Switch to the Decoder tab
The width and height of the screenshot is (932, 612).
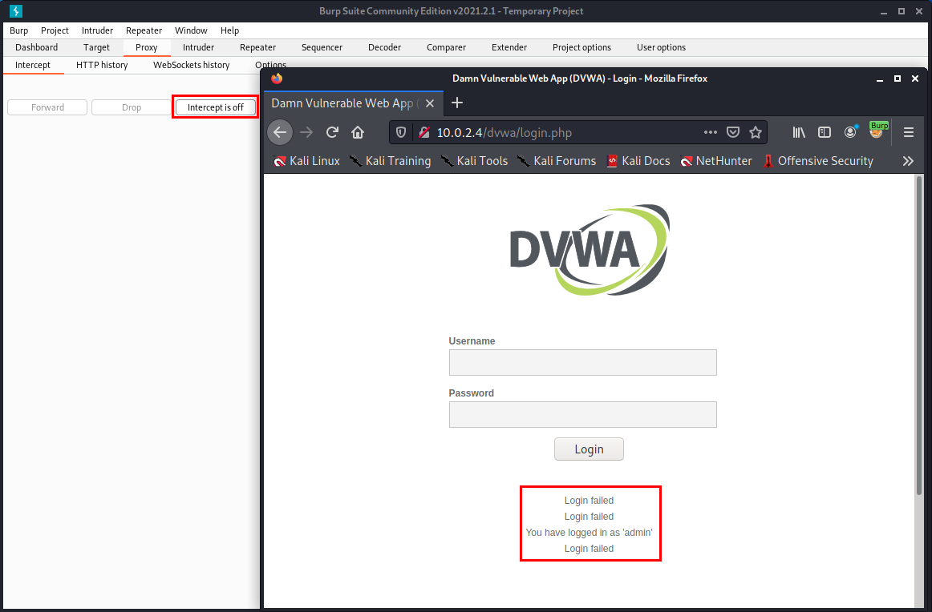pyautogui.click(x=384, y=47)
